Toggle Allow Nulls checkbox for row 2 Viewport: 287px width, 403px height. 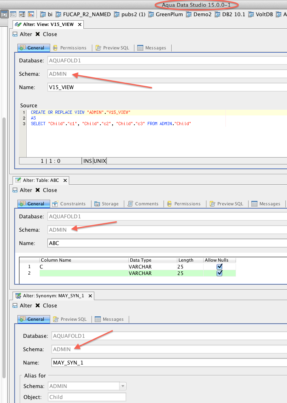[x=219, y=273]
